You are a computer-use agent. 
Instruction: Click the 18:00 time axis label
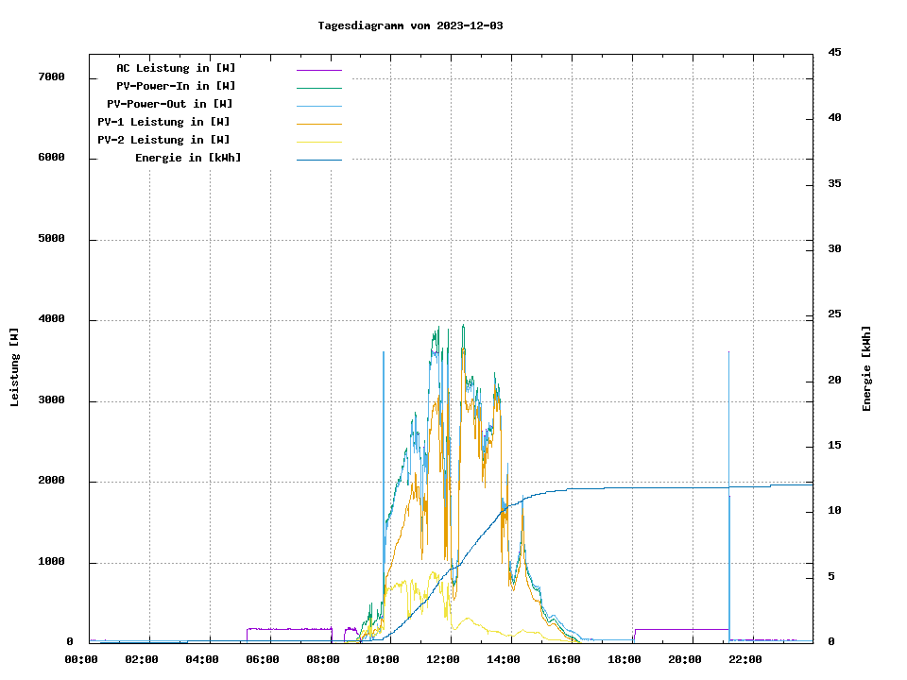624,659
